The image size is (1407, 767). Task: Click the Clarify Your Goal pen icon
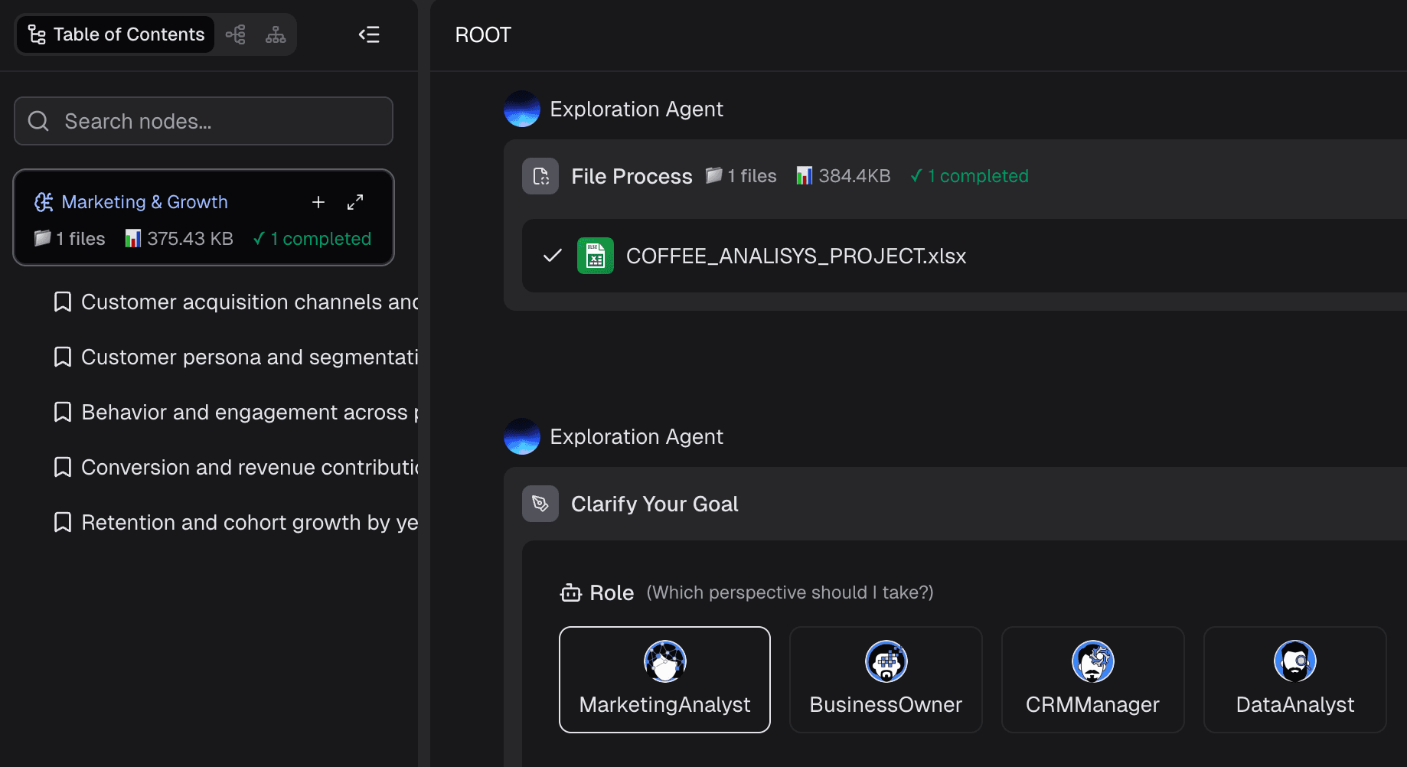(540, 504)
